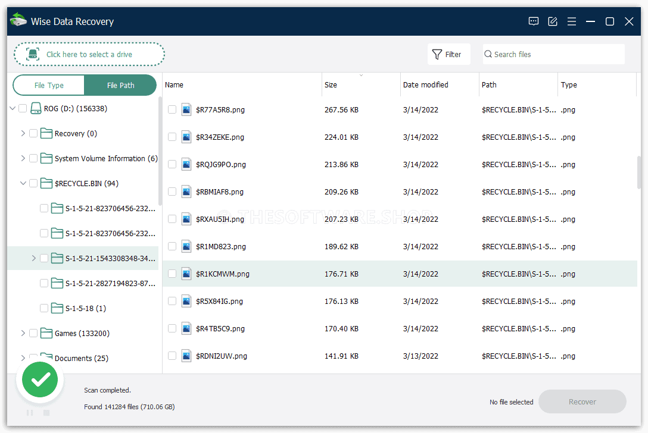Click the Recovery folder icon
Viewport: 648px width, 433px height.
[46, 133]
